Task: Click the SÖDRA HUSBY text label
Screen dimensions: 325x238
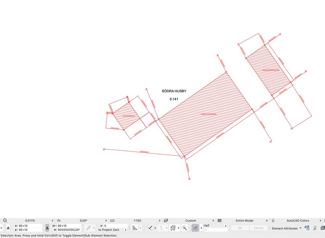Action: pyautogui.click(x=174, y=91)
